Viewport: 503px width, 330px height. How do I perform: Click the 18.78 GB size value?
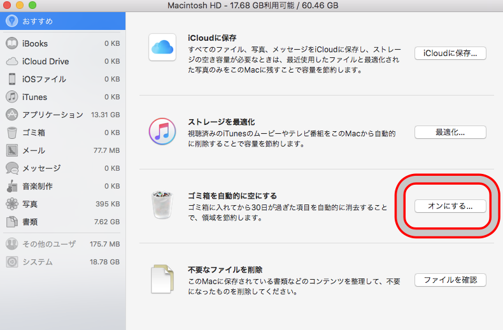(x=104, y=262)
